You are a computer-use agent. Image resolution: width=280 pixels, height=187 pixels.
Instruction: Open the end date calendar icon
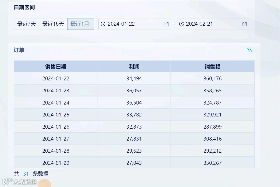point(244,24)
